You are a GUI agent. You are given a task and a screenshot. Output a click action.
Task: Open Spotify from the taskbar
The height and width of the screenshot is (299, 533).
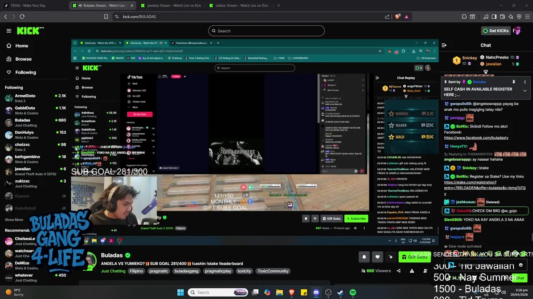click(x=353, y=292)
